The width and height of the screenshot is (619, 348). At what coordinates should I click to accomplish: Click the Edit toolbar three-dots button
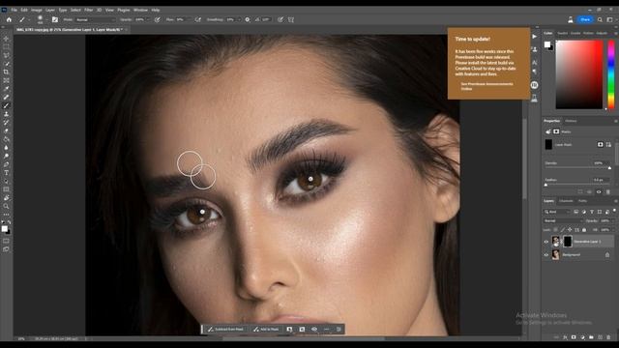pyautogui.click(x=7, y=215)
